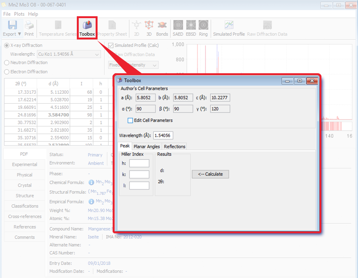Show the 3D structure view

click(149, 28)
